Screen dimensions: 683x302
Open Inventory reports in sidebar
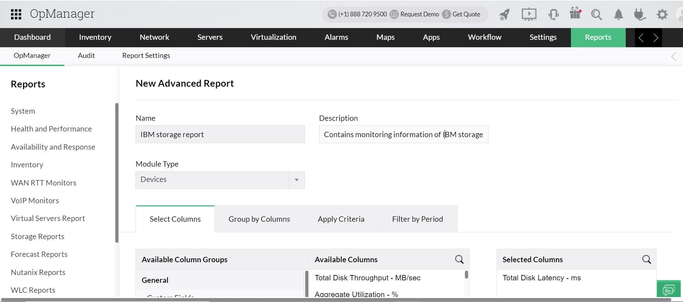point(27,165)
